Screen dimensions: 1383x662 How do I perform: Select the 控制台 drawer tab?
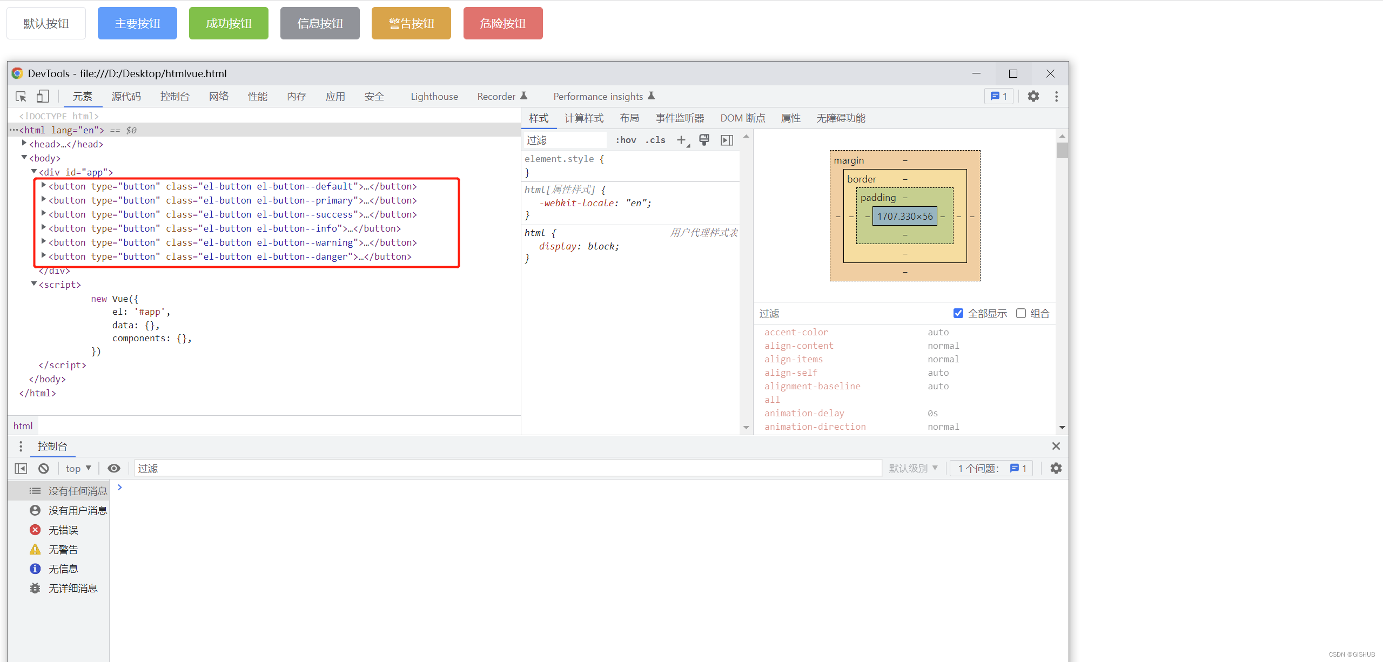(52, 446)
